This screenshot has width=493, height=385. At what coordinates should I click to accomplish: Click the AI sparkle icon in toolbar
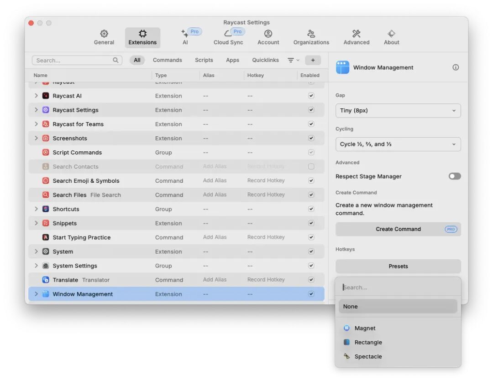[184, 33]
